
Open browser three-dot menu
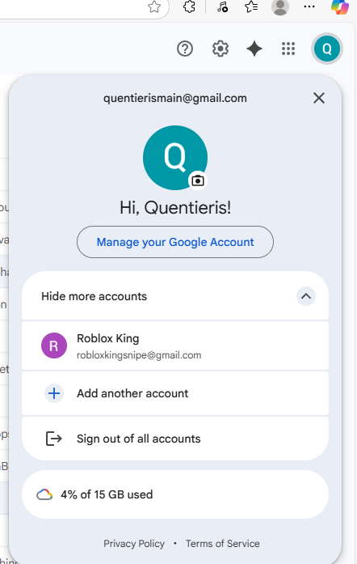(309, 6)
